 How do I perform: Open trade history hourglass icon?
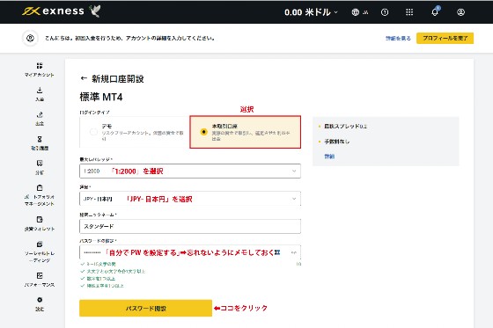40,139
